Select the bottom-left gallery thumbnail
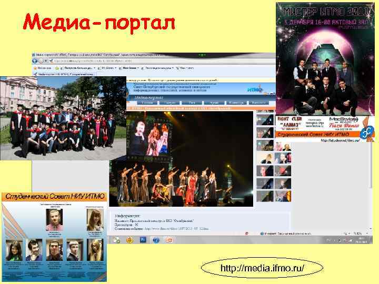Screen dimensions: 379x284 pyautogui.click(x=265, y=196)
